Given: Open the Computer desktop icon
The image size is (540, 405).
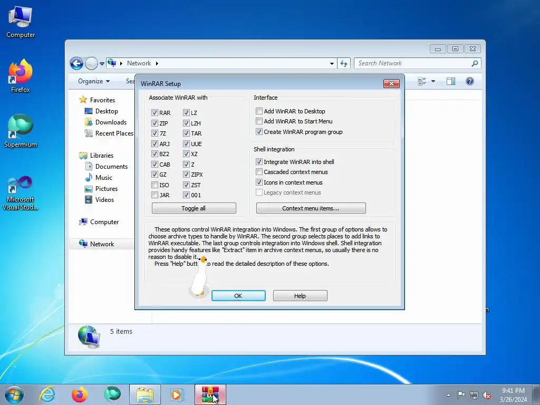Looking at the screenshot, I should [x=21, y=21].
